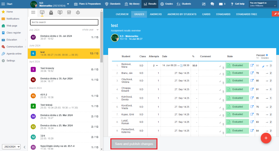Screen dimensions: 279x151
Task: Click the envelope messages icon in header
Action: 221,4
